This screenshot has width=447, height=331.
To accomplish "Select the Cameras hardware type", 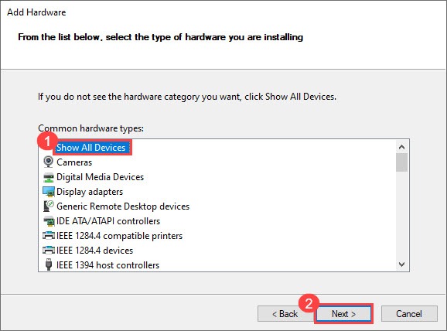I will [74, 162].
